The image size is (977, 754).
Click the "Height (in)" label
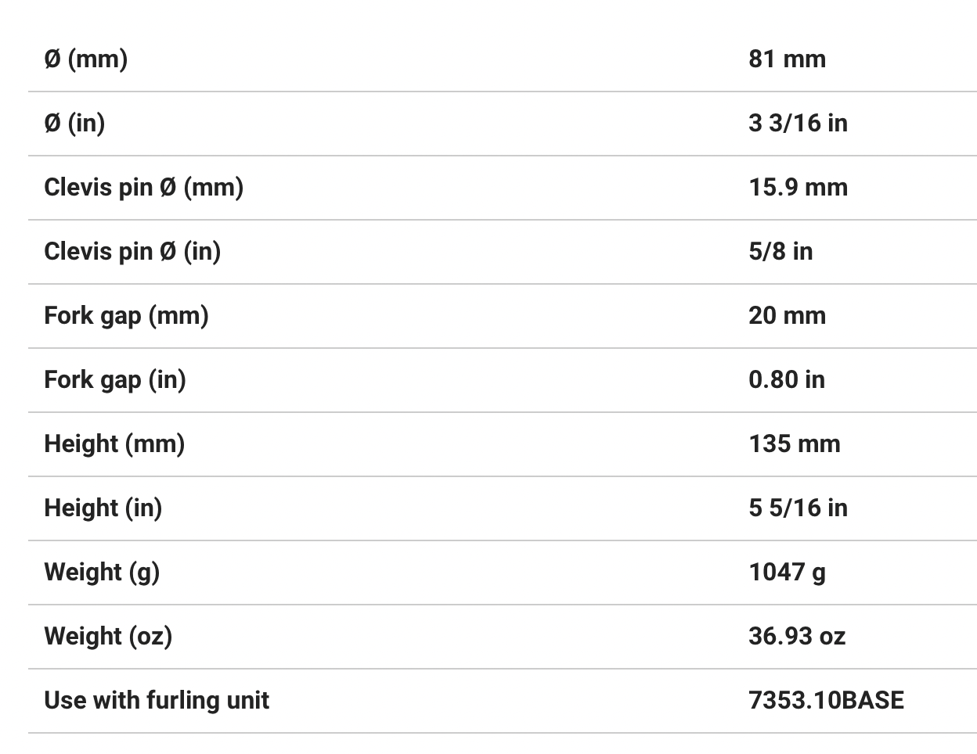click(x=103, y=508)
